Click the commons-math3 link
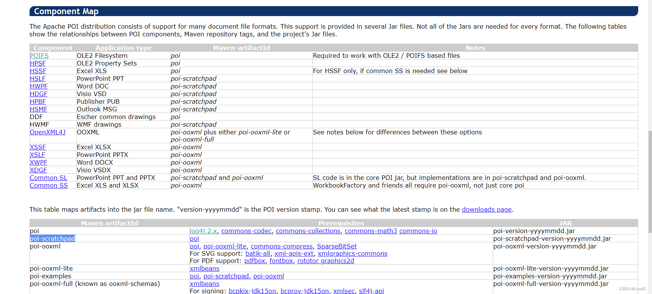The width and height of the screenshot is (652, 294). point(371,231)
